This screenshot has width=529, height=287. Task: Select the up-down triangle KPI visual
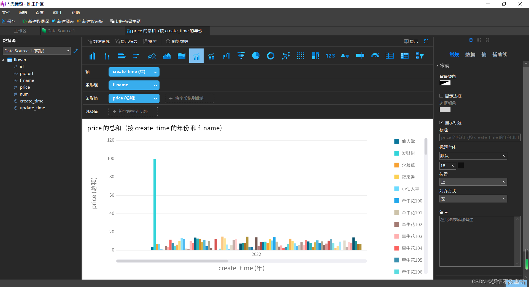tap(345, 56)
